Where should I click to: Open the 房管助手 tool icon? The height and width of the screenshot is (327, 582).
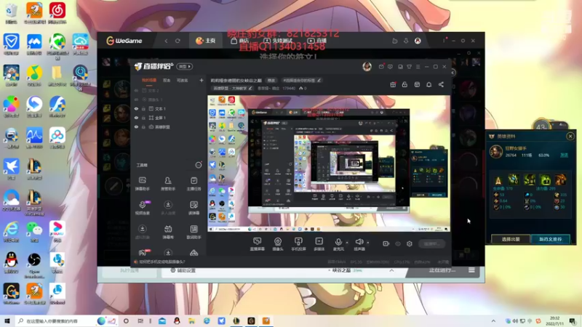pos(168,183)
